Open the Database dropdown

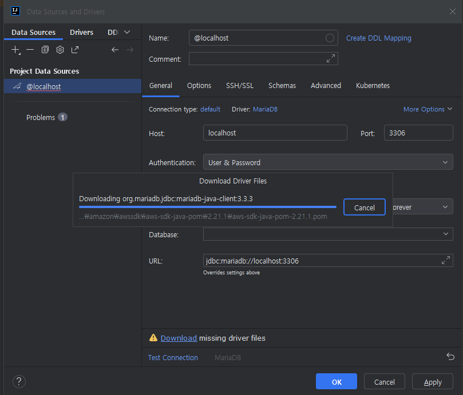(x=328, y=234)
